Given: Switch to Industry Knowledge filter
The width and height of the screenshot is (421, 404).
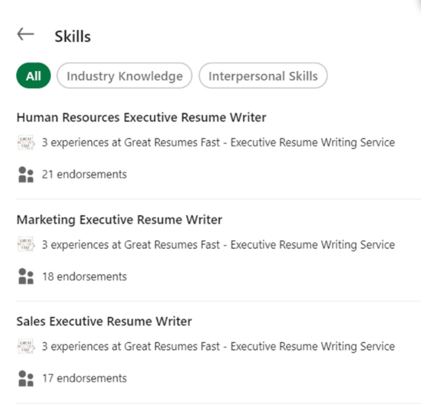Looking at the screenshot, I should [124, 75].
